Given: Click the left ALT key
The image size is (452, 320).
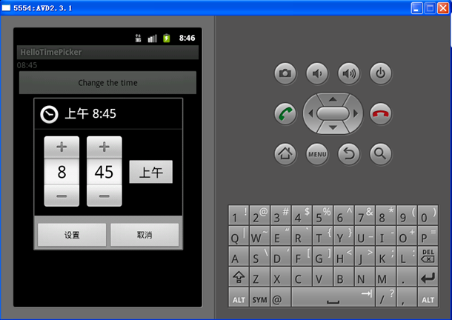Looking at the screenshot, I should (x=239, y=297).
